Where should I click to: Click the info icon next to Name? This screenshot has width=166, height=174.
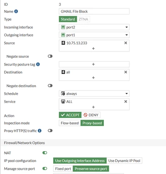pos(16,11)
